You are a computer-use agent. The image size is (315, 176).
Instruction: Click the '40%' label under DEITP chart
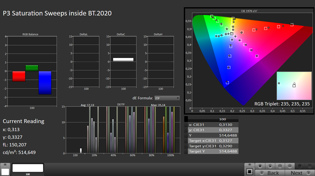click(113, 155)
